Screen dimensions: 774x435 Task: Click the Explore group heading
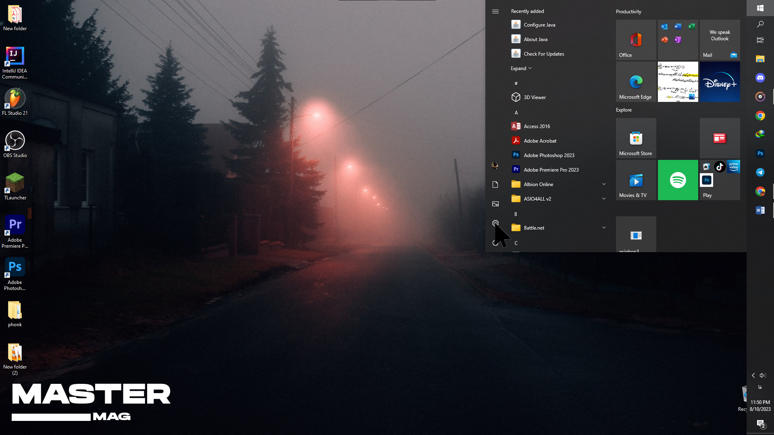coord(624,110)
